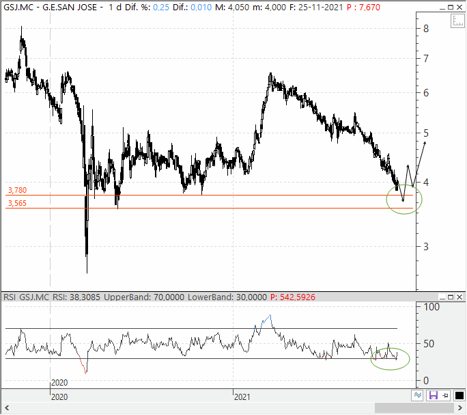Click the LowerBand: 30,0000 text

(x=227, y=297)
